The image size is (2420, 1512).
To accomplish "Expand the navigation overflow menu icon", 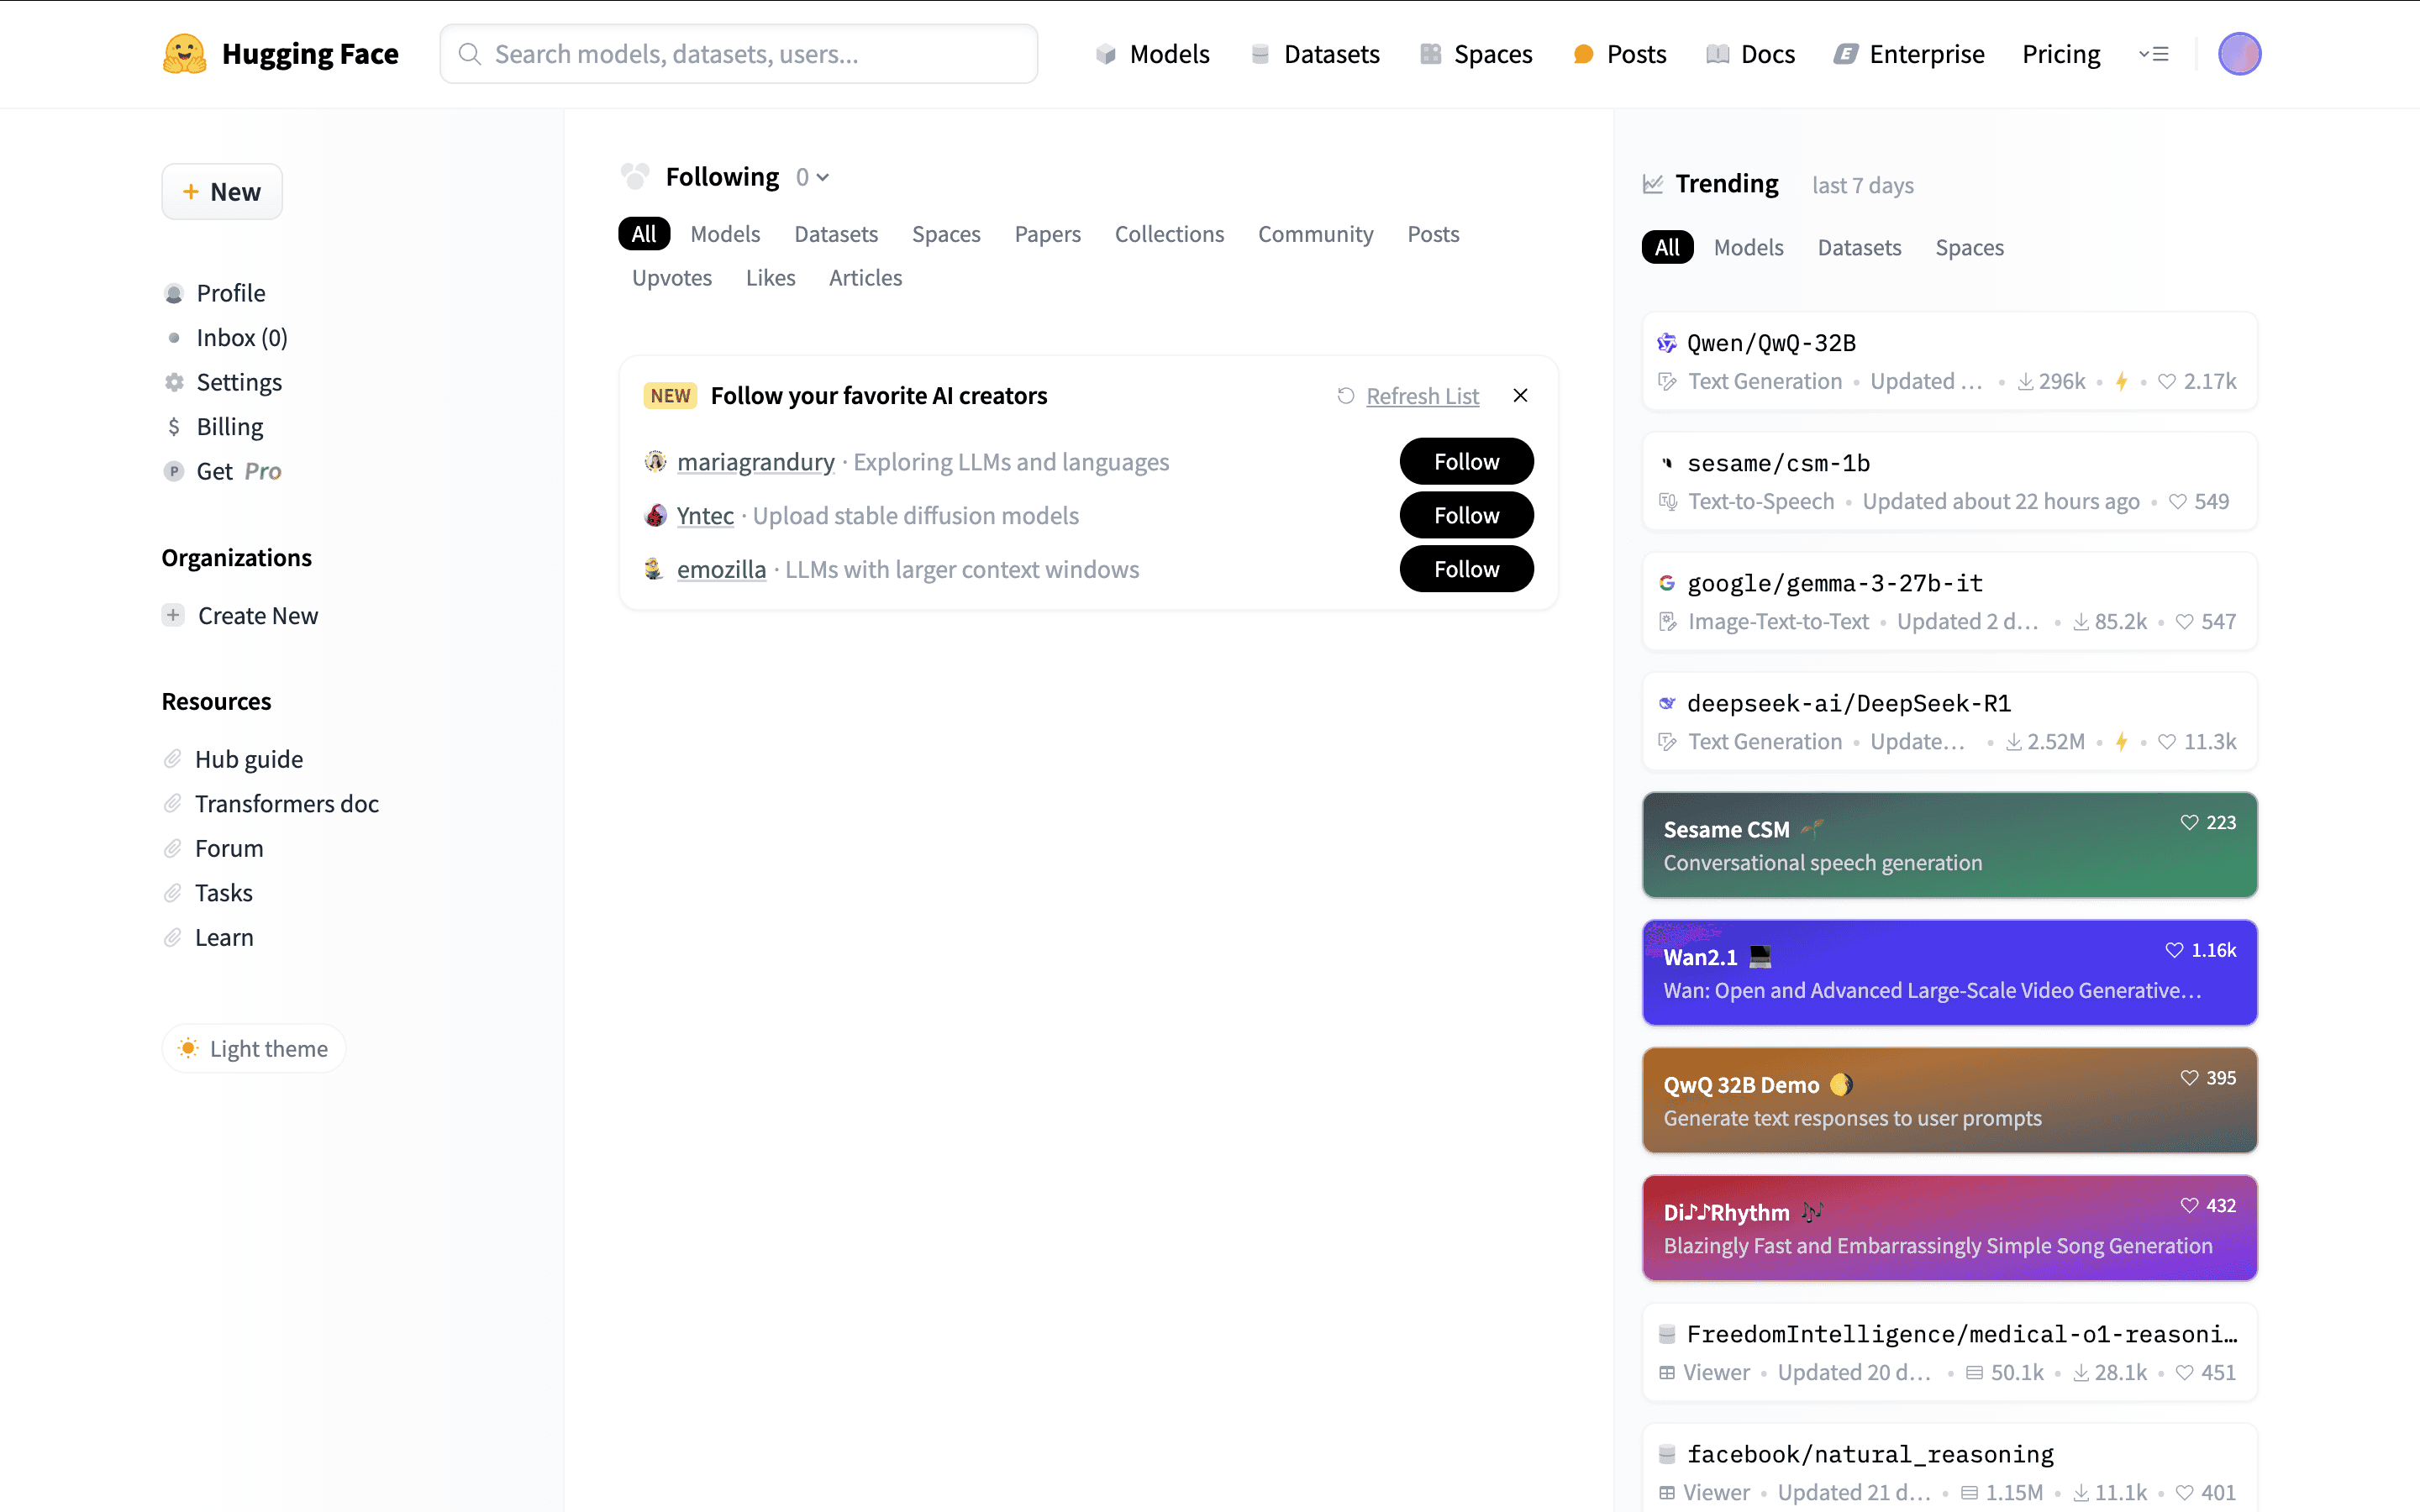I will tap(2153, 54).
